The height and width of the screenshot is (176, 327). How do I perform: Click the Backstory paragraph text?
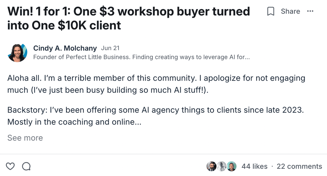[155, 116]
